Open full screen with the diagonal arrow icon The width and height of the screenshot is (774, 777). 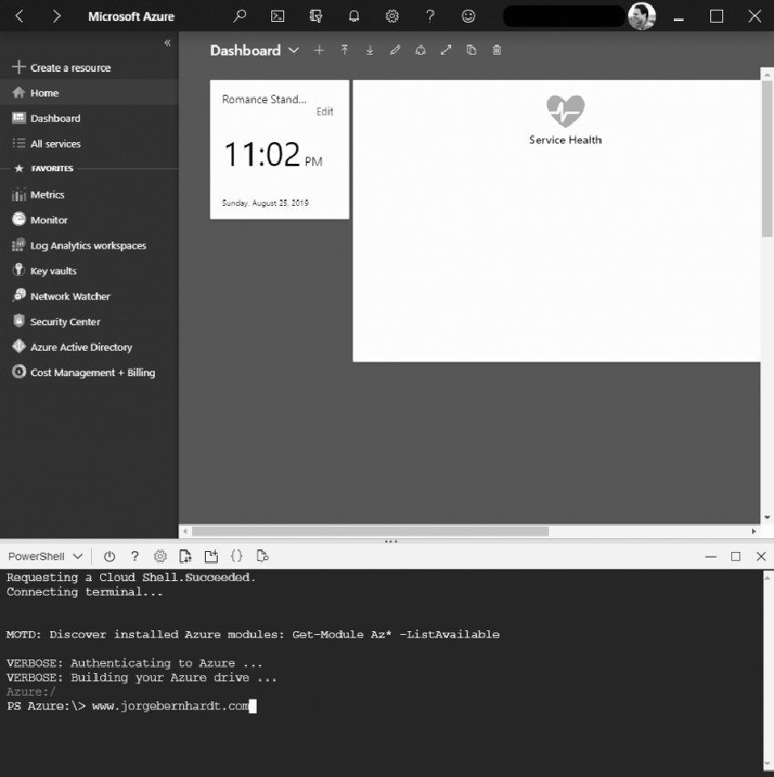pyautogui.click(x=445, y=50)
